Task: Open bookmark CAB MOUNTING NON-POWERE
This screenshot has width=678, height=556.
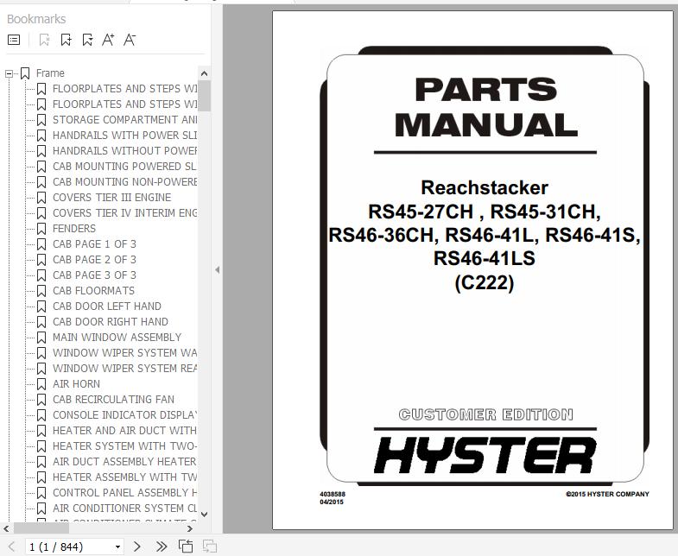Action: tap(124, 182)
